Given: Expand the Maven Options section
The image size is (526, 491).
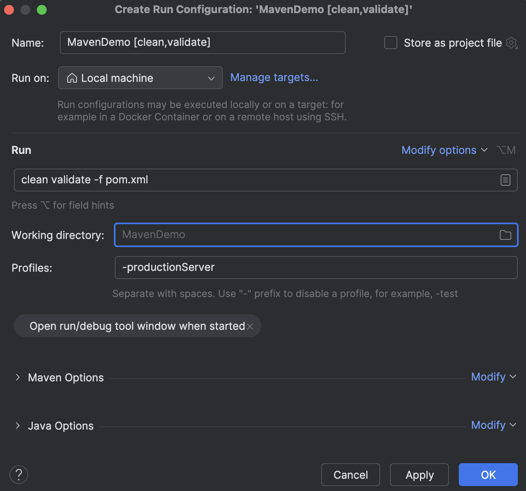Looking at the screenshot, I should coord(18,378).
